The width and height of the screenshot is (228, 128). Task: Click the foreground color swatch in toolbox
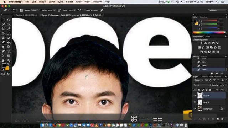[4, 65]
